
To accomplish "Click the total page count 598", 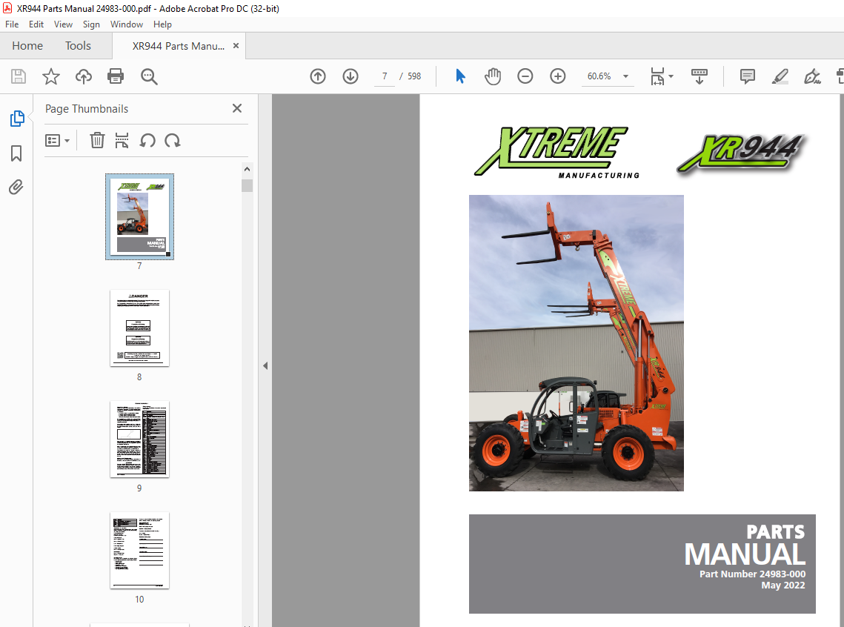I will pos(414,76).
